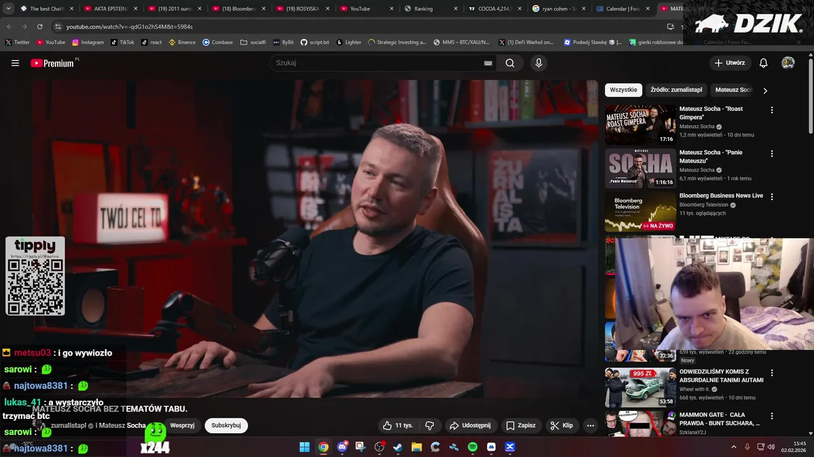Open options for Odwiedziliśmy komis video

[772, 373]
